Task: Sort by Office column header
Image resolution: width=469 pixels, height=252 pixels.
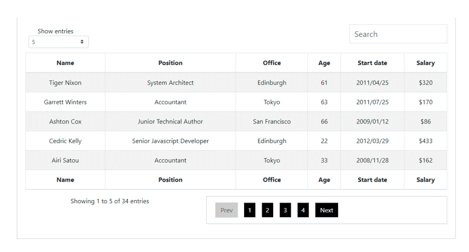Action: click(271, 63)
